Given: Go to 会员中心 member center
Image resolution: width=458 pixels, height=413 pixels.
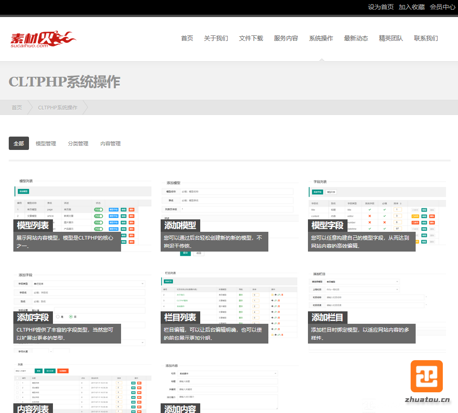Looking at the screenshot, I should click(442, 7).
